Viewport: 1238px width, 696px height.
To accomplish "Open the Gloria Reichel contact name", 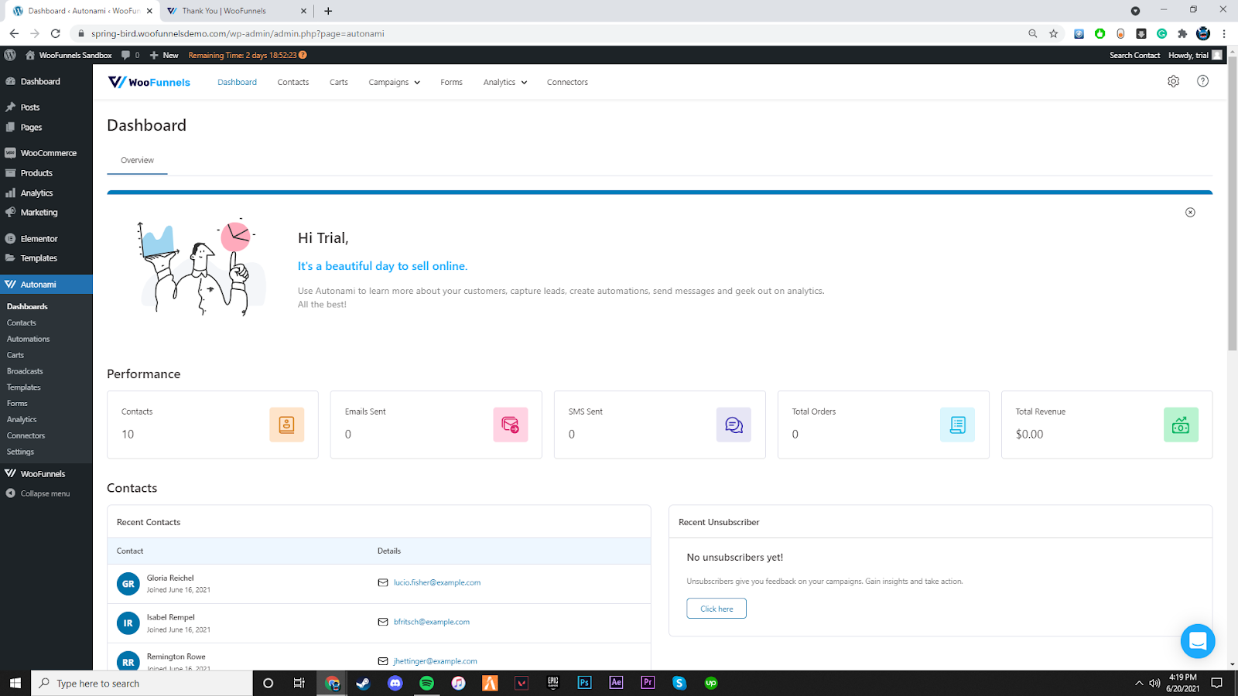I will [170, 578].
